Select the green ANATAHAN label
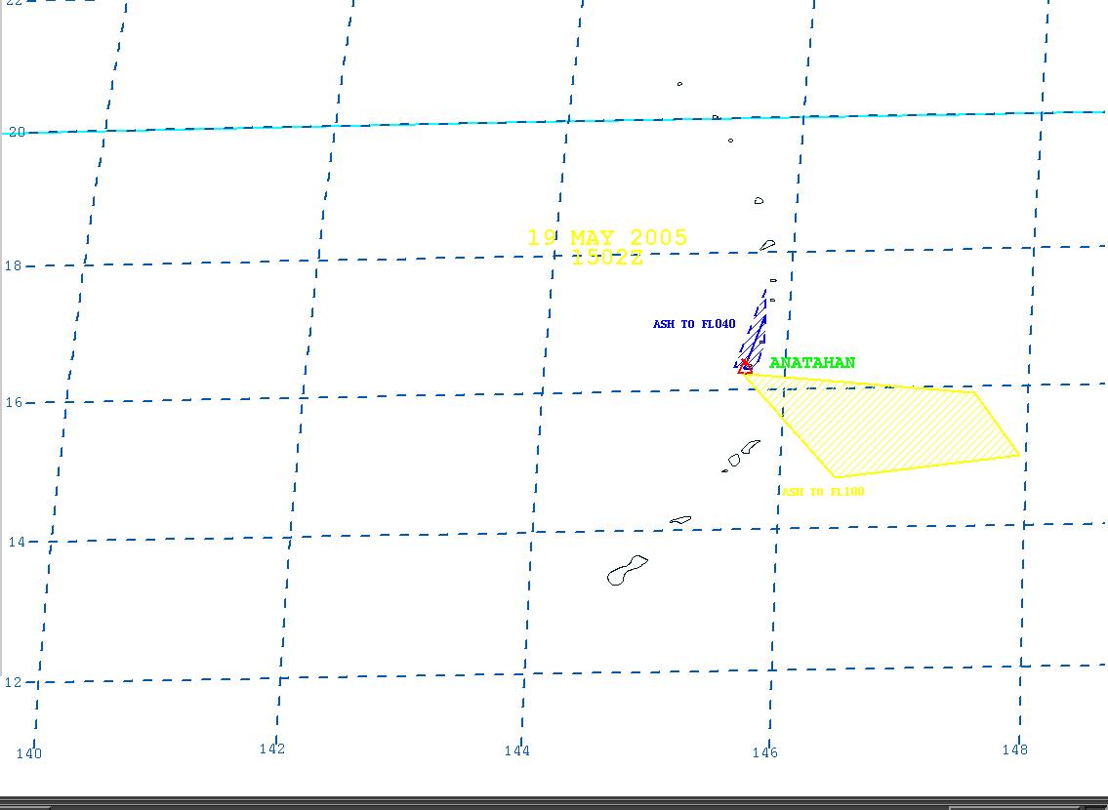Viewport: 1108px width, 810px height. (812, 362)
